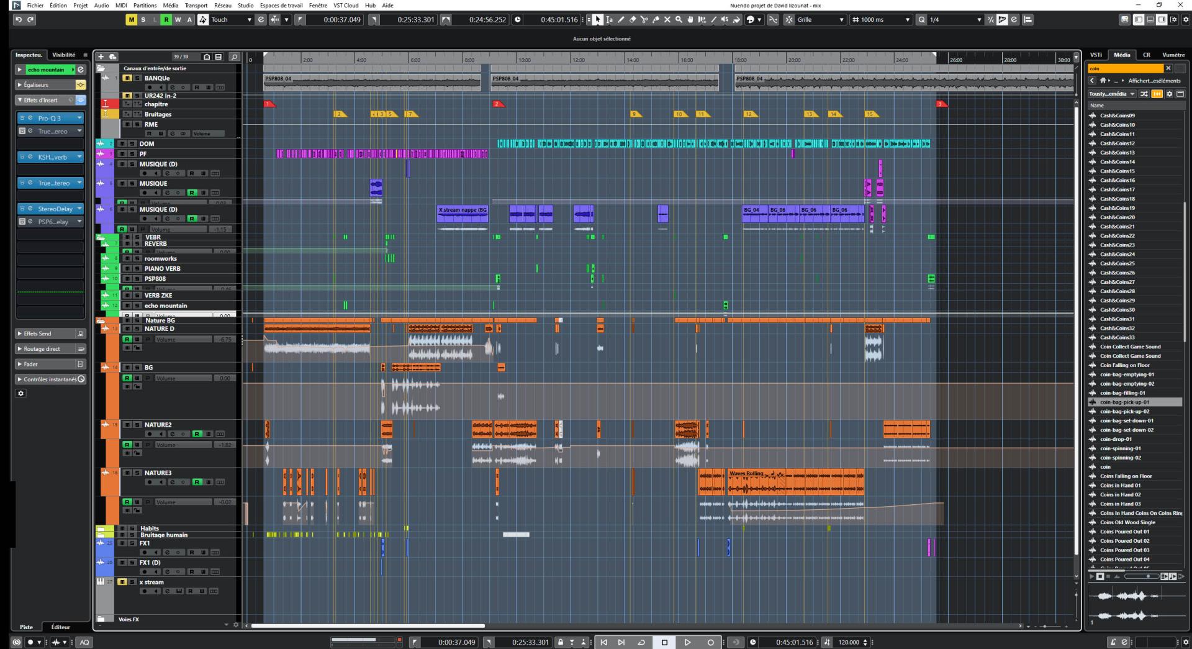Select the Glue tool

tap(656, 20)
